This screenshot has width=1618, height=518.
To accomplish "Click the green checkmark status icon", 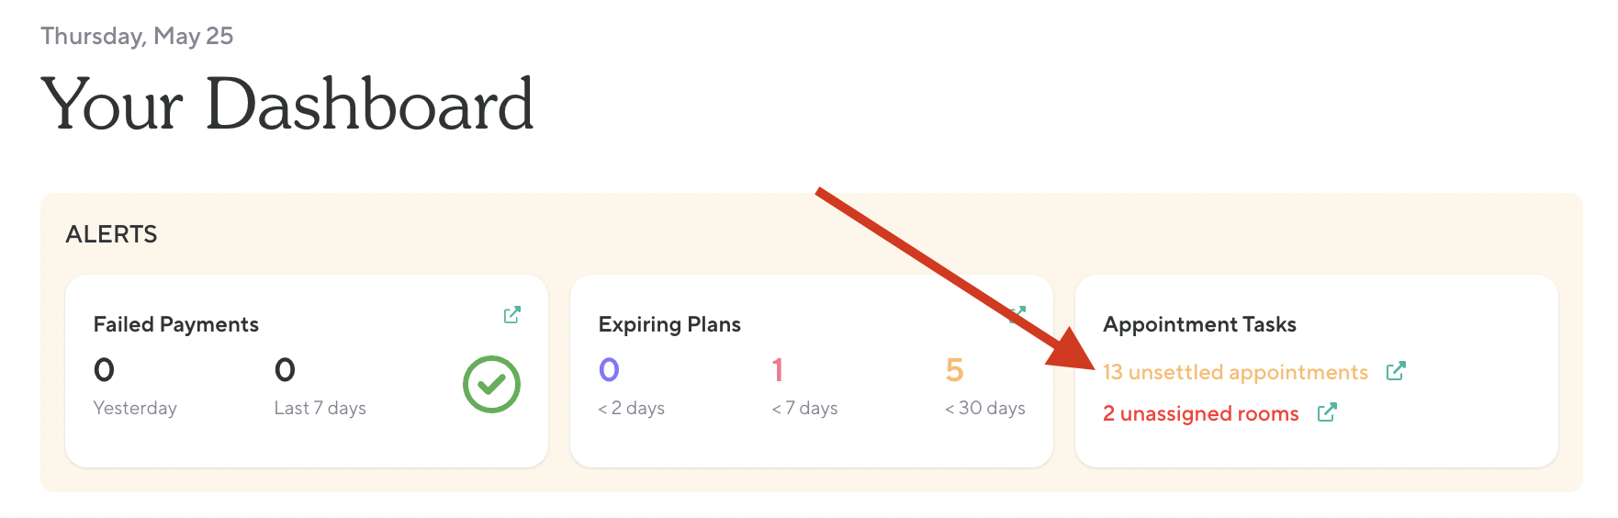I will click(491, 384).
